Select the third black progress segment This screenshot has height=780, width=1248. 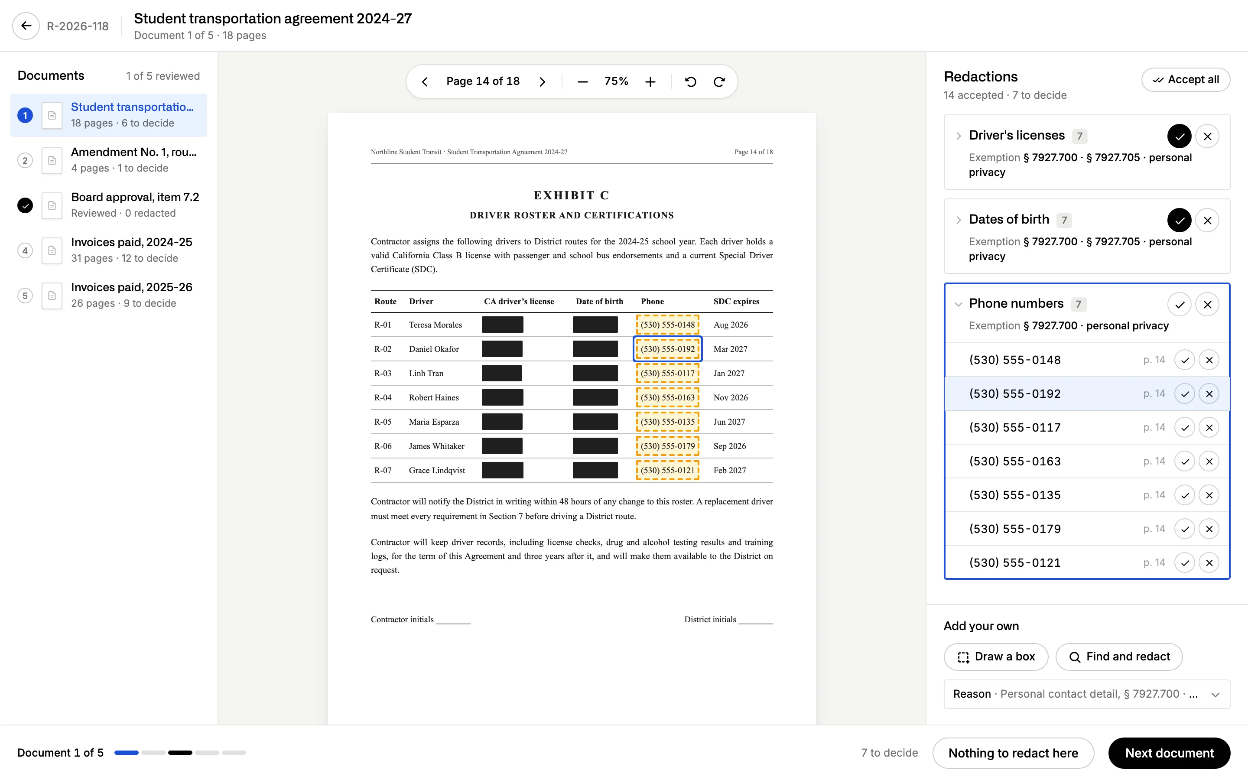tap(180, 753)
